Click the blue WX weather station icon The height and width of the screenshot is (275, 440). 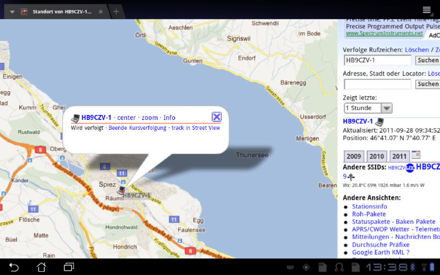(410, 168)
